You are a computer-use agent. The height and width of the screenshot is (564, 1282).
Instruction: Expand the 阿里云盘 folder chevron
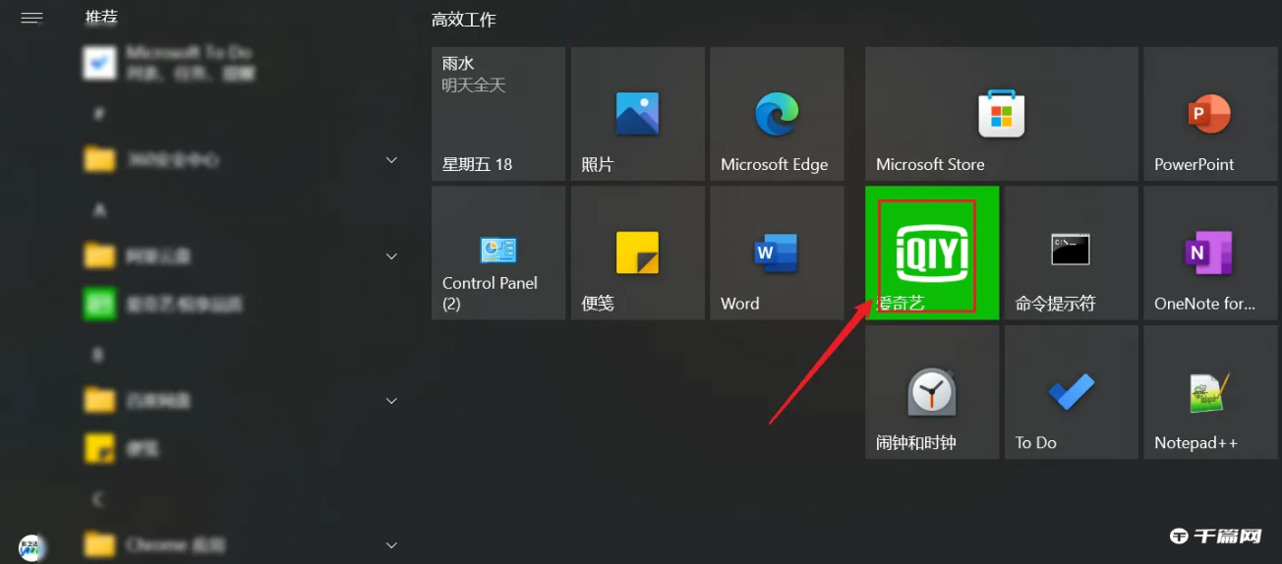(x=391, y=255)
